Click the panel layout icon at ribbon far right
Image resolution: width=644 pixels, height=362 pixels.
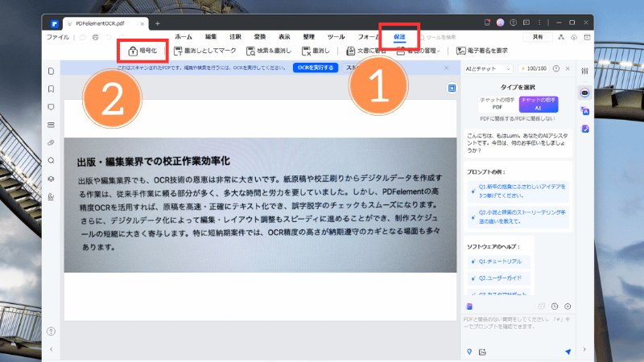[x=588, y=37]
